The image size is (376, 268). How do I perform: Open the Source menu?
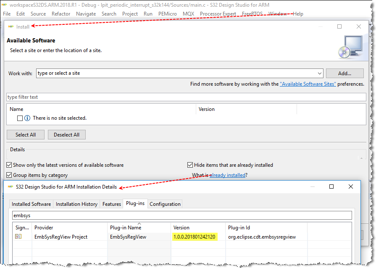click(38, 14)
